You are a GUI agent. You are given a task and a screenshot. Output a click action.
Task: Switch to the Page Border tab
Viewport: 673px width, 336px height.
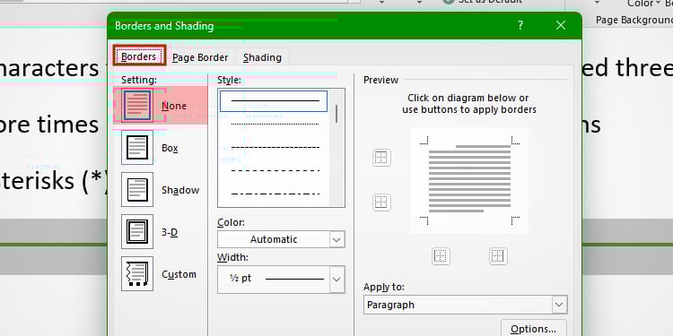click(x=200, y=57)
